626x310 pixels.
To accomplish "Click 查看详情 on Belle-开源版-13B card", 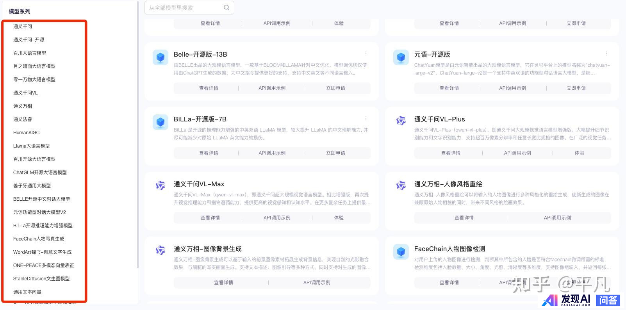I will click(209, 88).
